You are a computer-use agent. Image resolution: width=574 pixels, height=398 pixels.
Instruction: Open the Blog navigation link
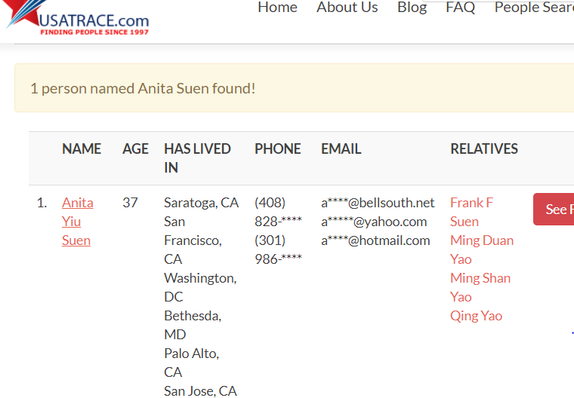tap(412, 8)
